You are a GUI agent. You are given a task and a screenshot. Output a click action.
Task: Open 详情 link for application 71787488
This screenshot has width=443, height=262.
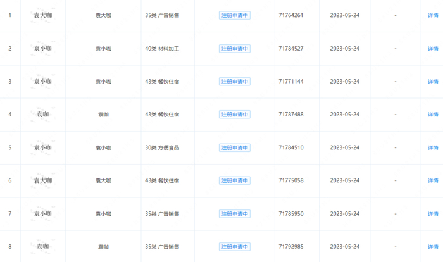[432, 114]
